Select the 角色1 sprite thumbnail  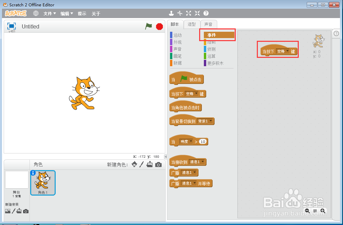[x=43, y=182]
